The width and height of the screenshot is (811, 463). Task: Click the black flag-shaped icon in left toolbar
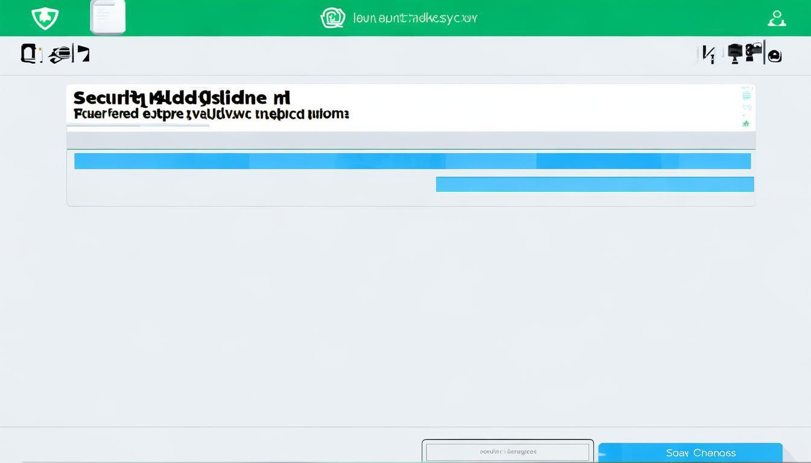tap(83, 54)
